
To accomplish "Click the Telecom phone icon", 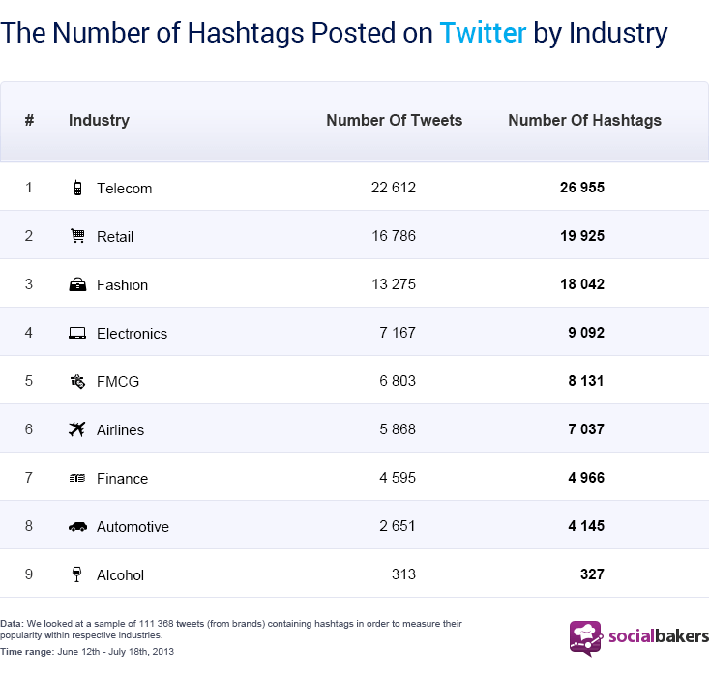I will 77,188.
